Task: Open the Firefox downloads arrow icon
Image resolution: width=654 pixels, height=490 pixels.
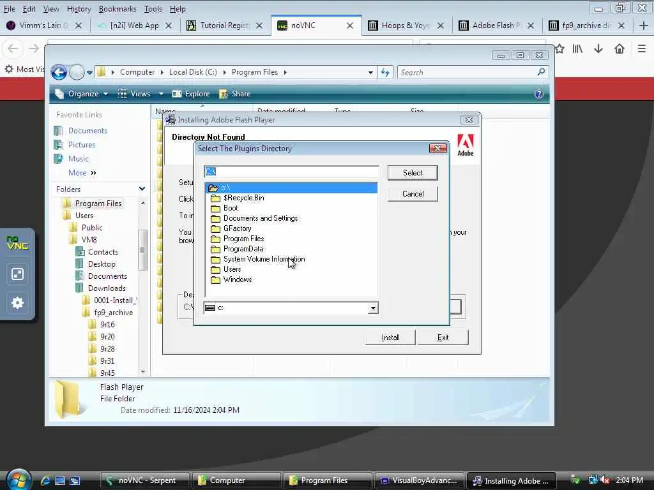Action: (x=598, y=48)
